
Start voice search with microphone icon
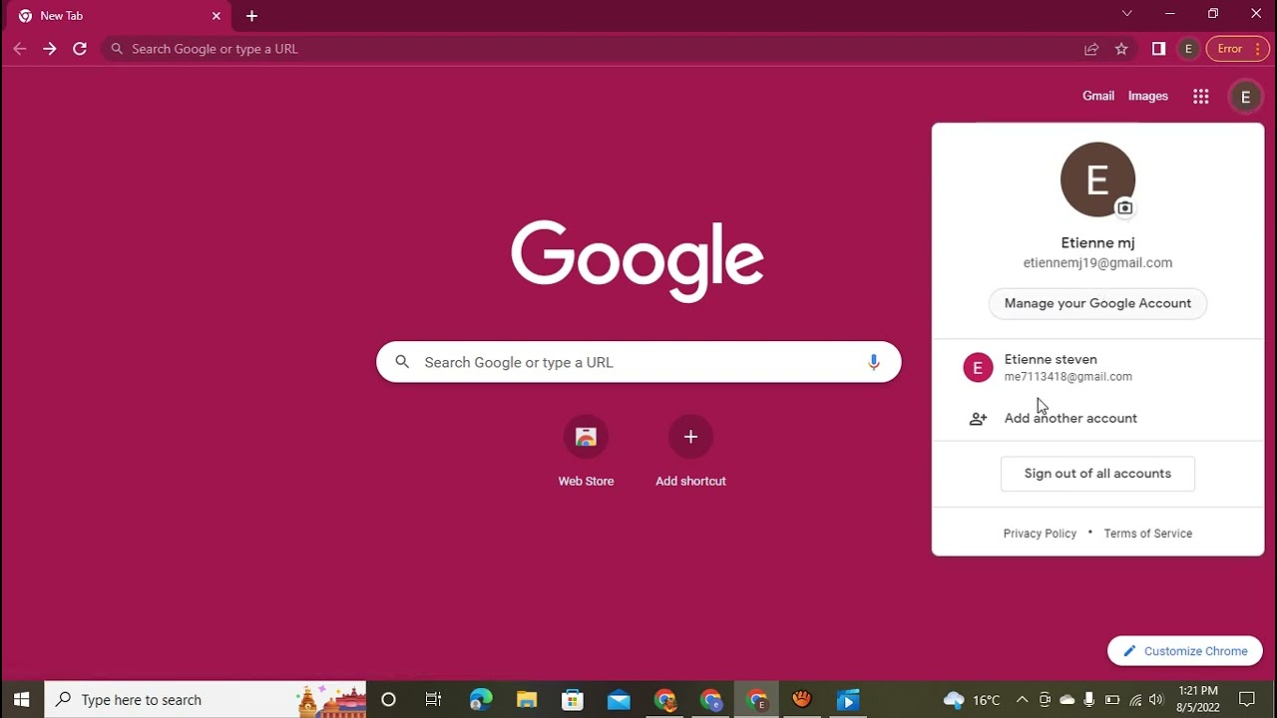click(x=874, y=362)
